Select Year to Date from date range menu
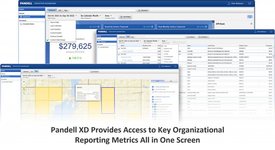Image resolution: width=275 pixels, height=150 pixels. pos(55,22)
